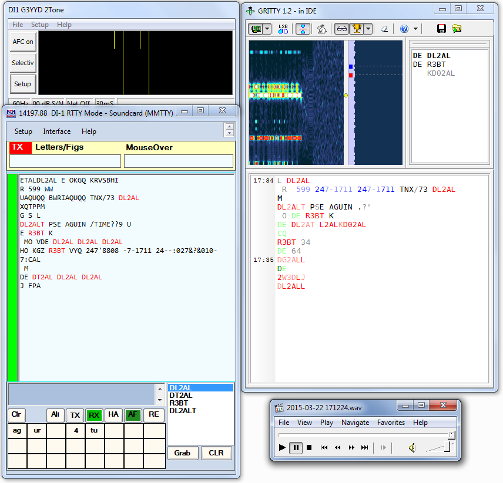Open the Navigate menu in media player
This screenshot has width=503, height=483.
(355, 423)
